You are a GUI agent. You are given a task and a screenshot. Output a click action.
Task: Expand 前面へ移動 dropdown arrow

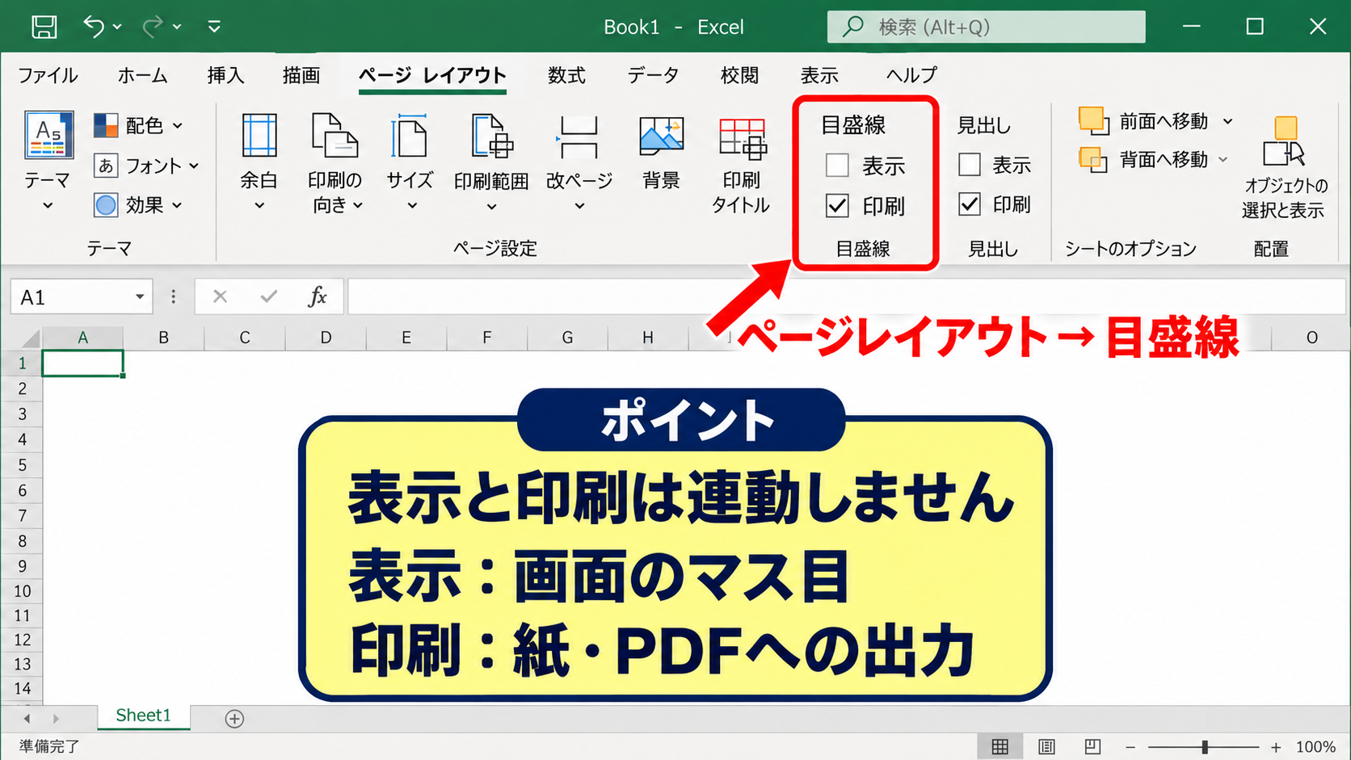1227,121
